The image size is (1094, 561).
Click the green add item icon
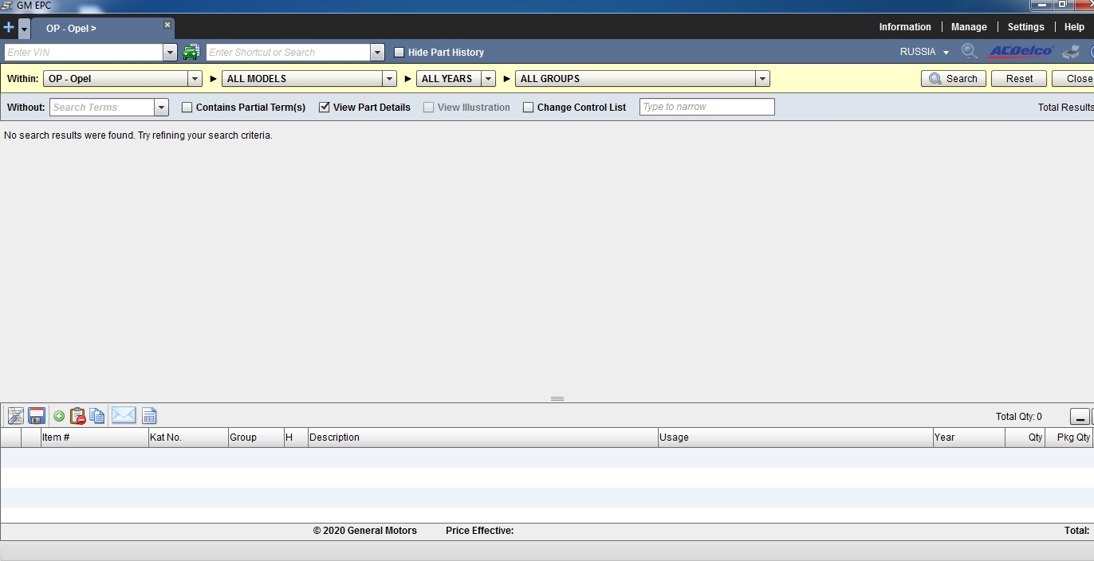pyautogui.click(x=59, y=416)
